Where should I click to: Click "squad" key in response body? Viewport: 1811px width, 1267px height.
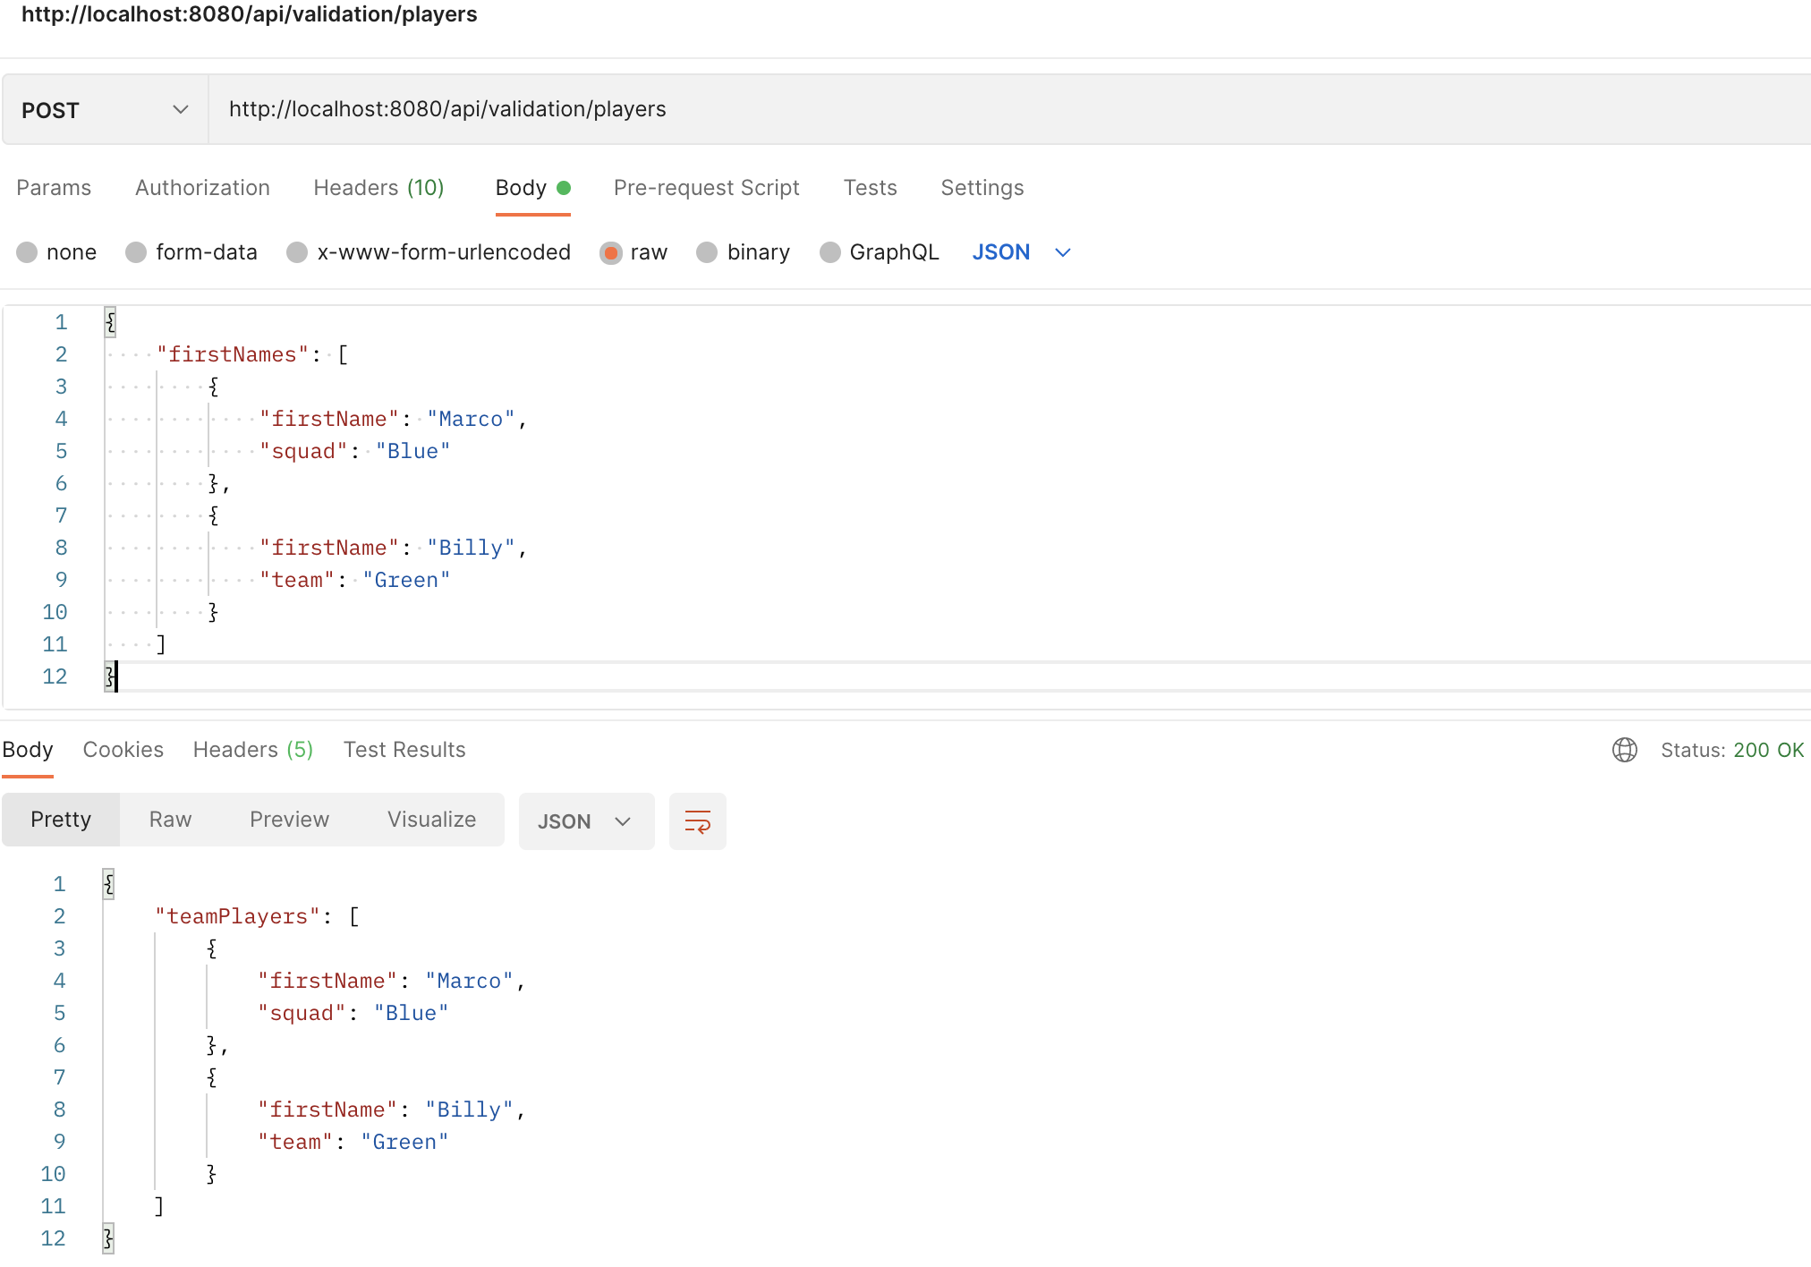[302, 1013]
